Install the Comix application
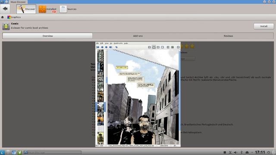Viewport: 276px width, 155px height. click(263, 26)
